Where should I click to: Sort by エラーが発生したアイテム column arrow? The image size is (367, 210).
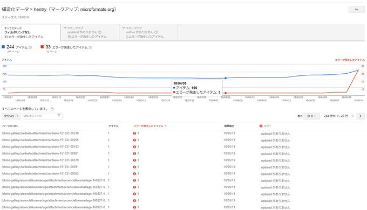(x=166, y=126)
